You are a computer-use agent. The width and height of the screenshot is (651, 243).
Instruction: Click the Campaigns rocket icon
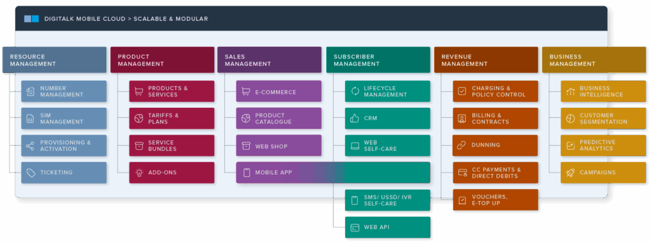[x=570, y=173]
